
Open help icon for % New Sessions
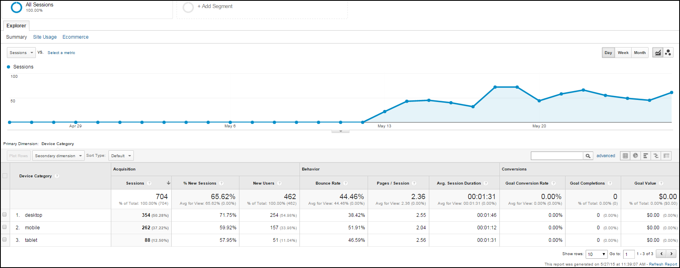tap(221, 183)
